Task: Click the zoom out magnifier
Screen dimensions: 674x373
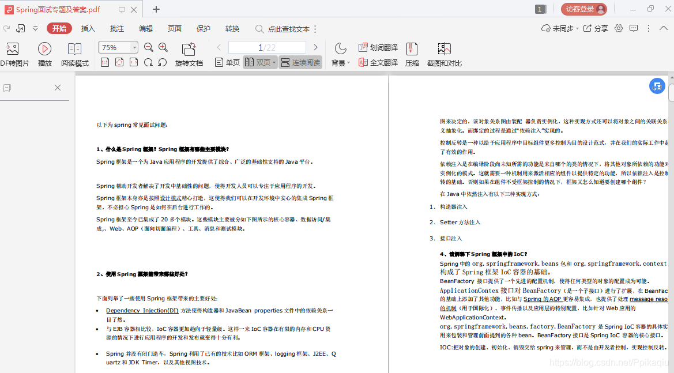Action: coord(149,47)
